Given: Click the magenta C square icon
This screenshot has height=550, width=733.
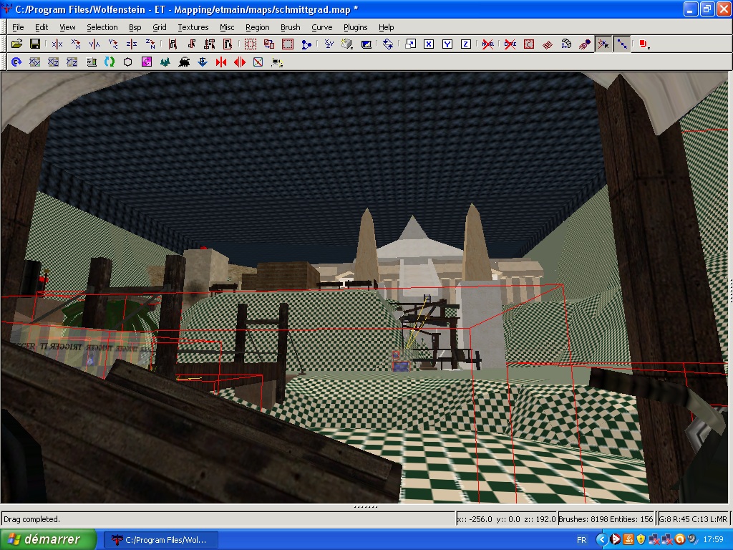Looking at the screenshot, I should (x=146, y=62).
